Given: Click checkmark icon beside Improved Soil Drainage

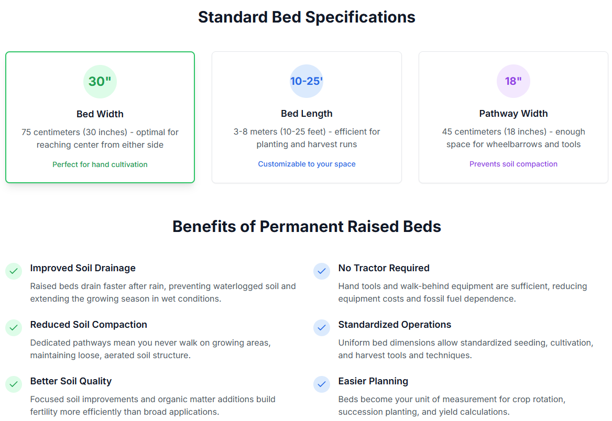Looking at the screenshot, I should click(x=14, y=271).
